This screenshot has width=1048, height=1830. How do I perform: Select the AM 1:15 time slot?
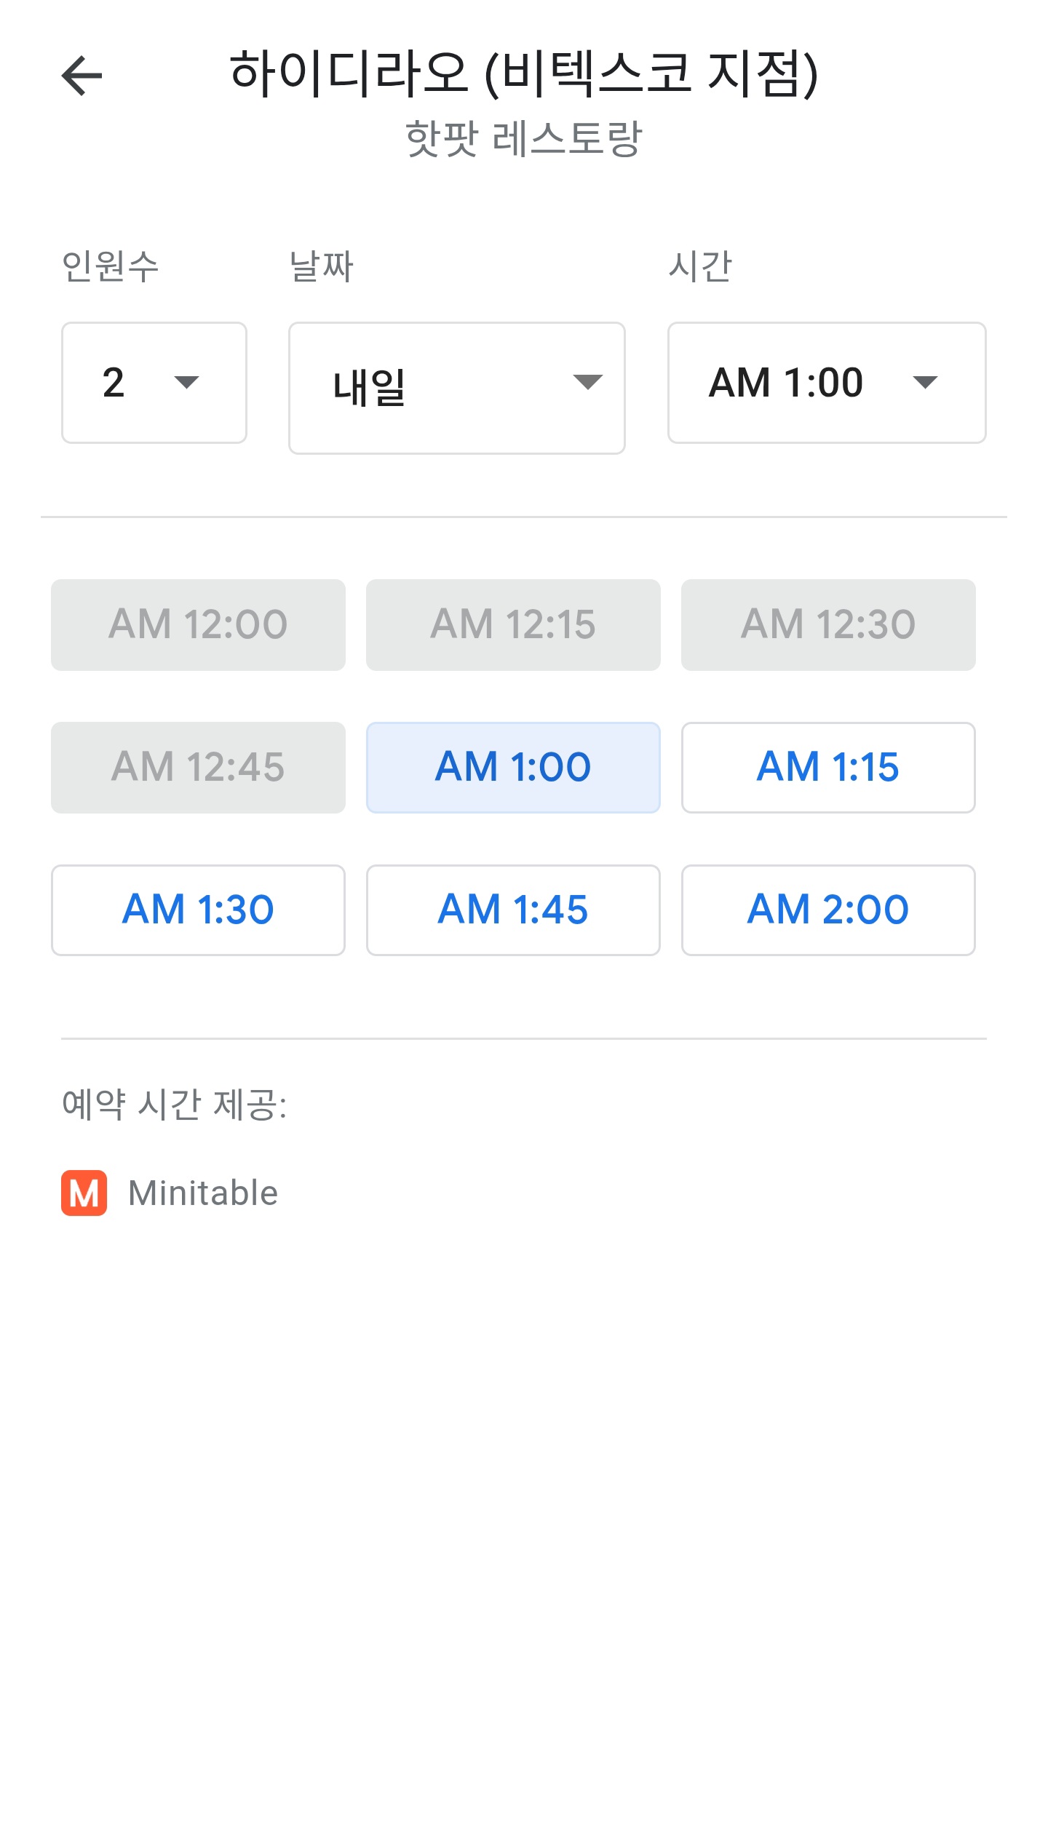tap(828, 768)
